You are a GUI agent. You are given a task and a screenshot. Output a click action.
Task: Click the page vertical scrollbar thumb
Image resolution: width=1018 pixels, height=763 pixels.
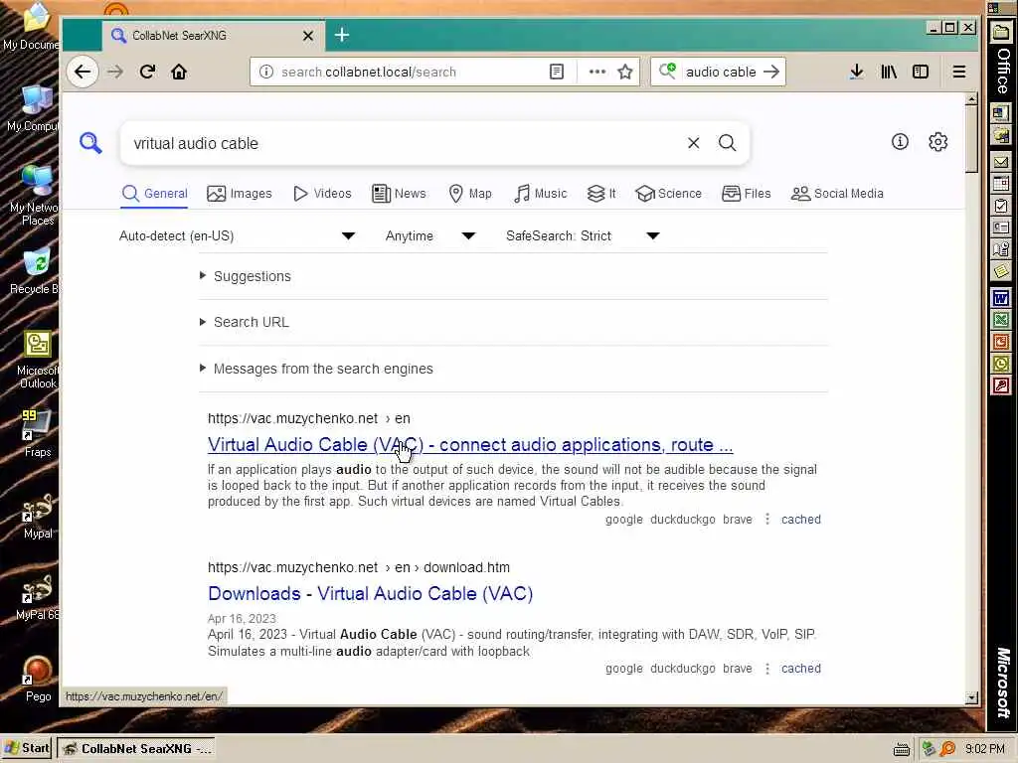click(x=971, y=139)
